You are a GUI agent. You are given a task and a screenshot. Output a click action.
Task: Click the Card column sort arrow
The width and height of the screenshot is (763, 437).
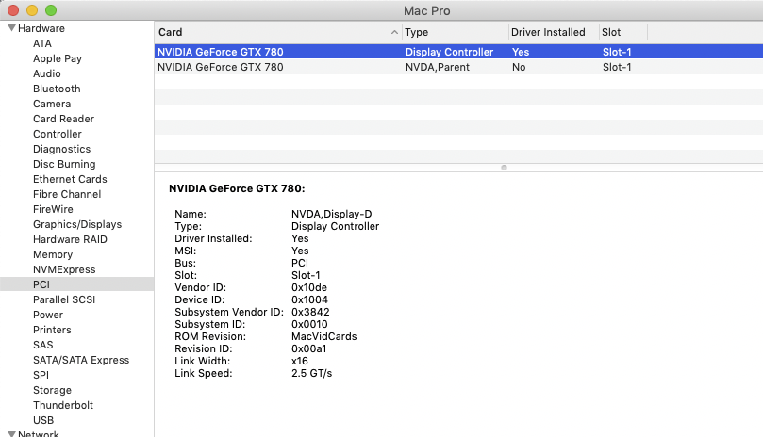394,32
